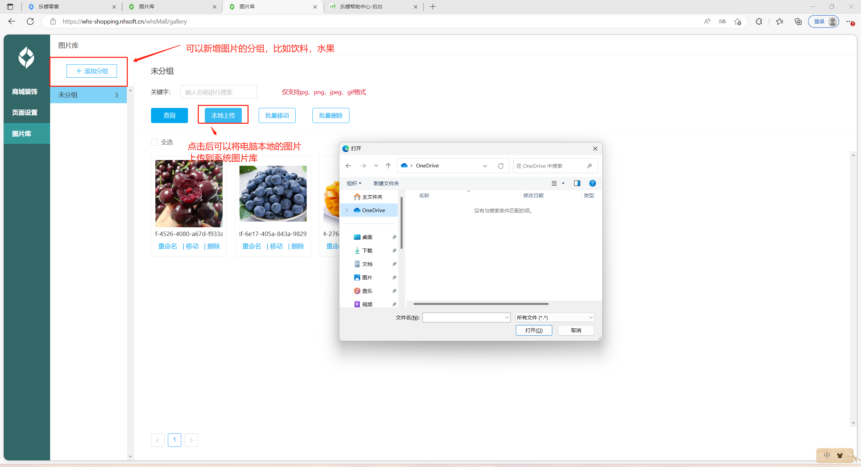Image resolution: width=861 pixels, height=467 pixels.
Task: Open the favorites list icon
Action: click(780, 22)
